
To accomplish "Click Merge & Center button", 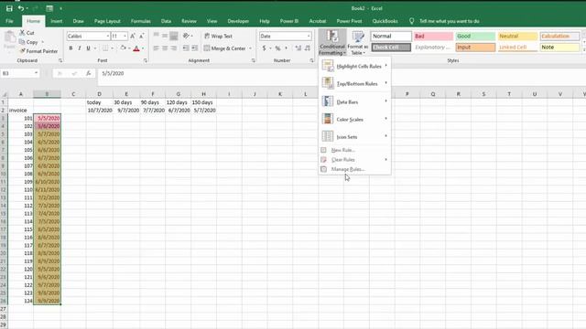I will click(x=225, y=48).
